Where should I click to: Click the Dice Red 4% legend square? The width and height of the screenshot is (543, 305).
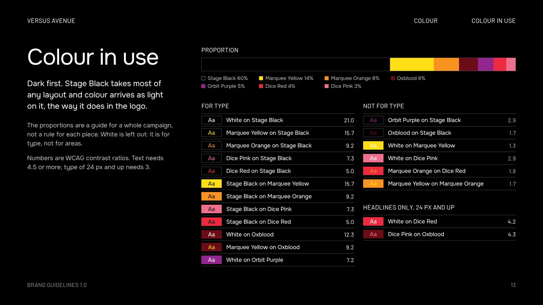pos(261,86)
